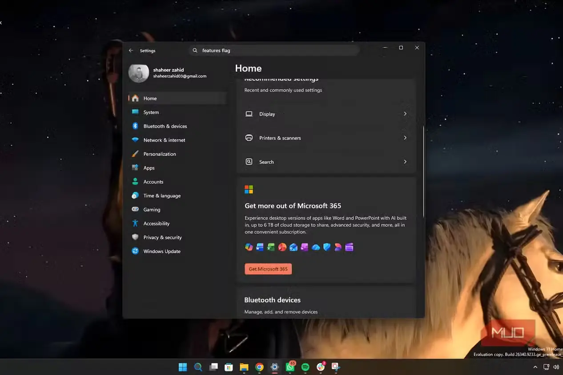Click the Outlook icon in Microsoft 365 card
The width and height of the screenshot is (563, 375).
coord(293,247)
